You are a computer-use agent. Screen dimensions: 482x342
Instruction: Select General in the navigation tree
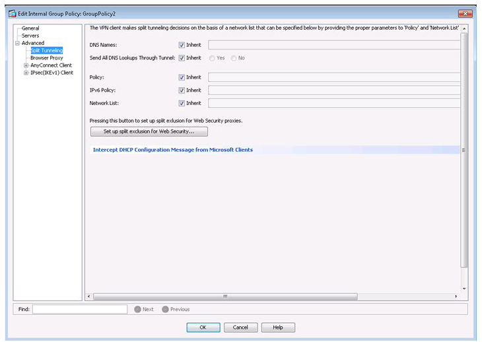tap(30, 28)
